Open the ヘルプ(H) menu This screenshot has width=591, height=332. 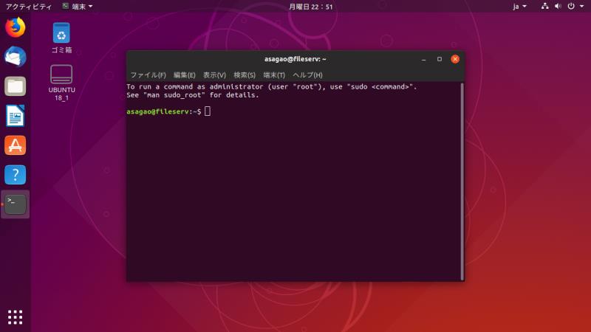click(307, 75)
